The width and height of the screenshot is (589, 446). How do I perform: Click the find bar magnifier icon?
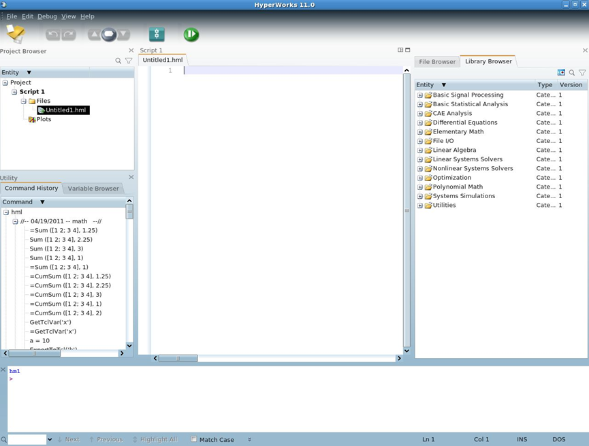(x=3, y=439)
